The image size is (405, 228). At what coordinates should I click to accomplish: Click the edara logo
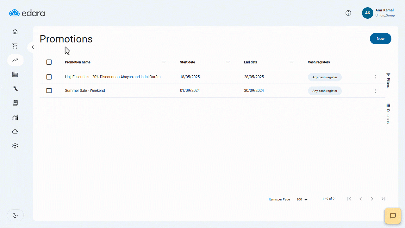[27, 13]
